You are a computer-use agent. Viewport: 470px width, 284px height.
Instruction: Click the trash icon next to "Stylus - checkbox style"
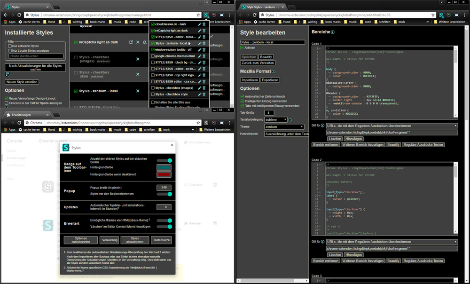point(204,93)
